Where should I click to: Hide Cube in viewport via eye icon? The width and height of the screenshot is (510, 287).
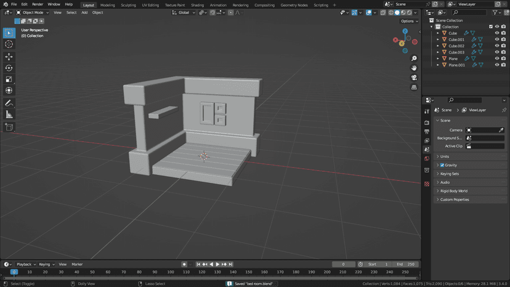[496, 33]
